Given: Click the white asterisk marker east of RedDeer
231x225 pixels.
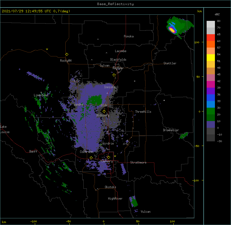Looking at the screenshot, I should click(135, 81).
